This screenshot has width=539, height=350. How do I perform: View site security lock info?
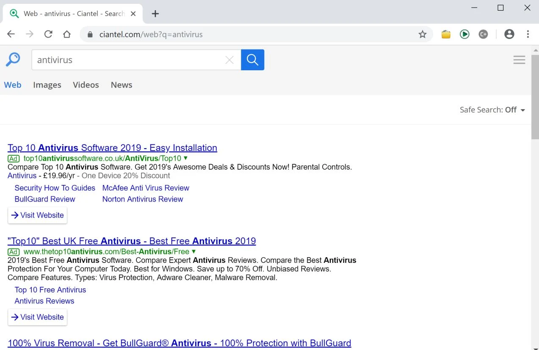point(90,34)
